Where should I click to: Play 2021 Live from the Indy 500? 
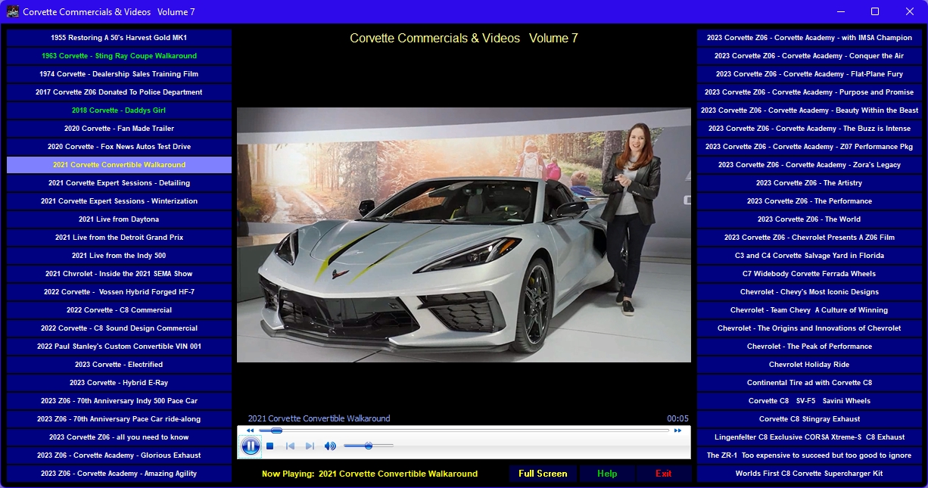point(119,256)
